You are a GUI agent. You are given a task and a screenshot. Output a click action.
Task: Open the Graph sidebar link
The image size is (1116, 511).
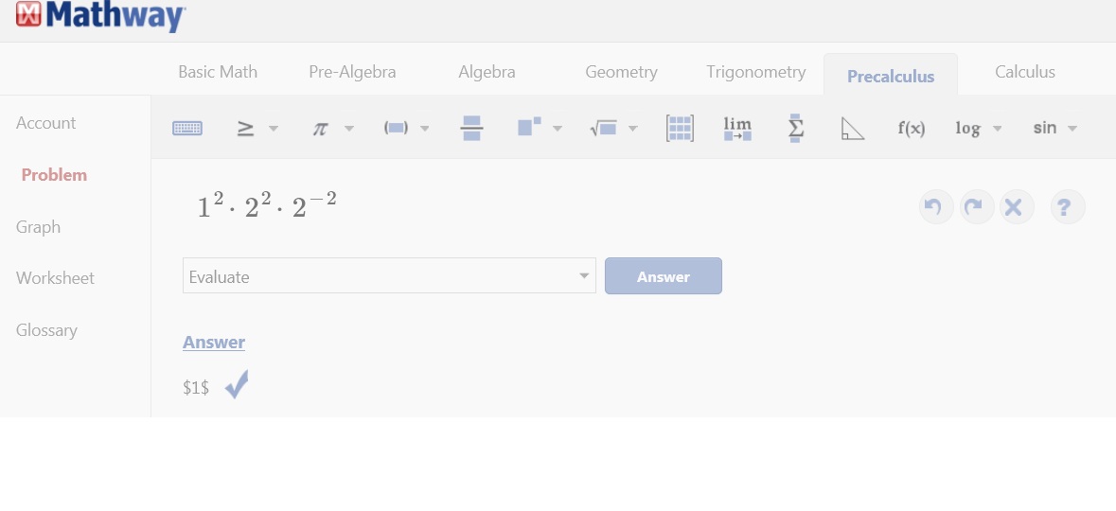(x=39, y=227)
